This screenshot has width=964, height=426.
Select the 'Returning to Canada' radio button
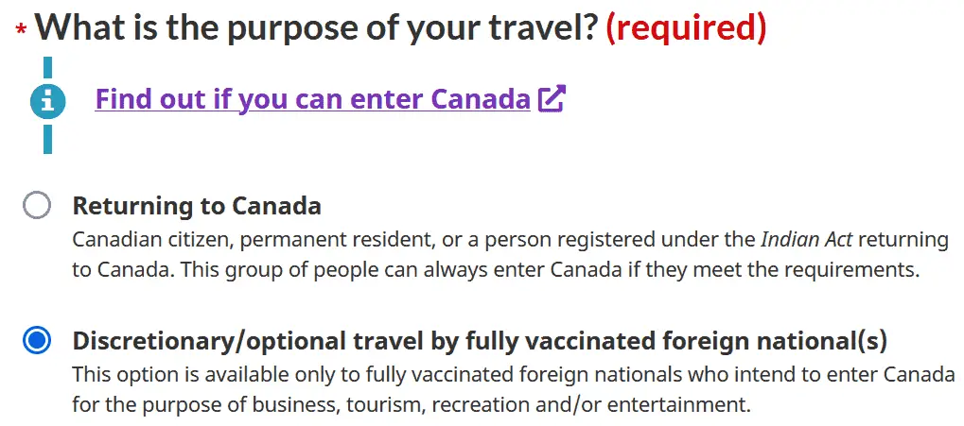tap(36, 205)
